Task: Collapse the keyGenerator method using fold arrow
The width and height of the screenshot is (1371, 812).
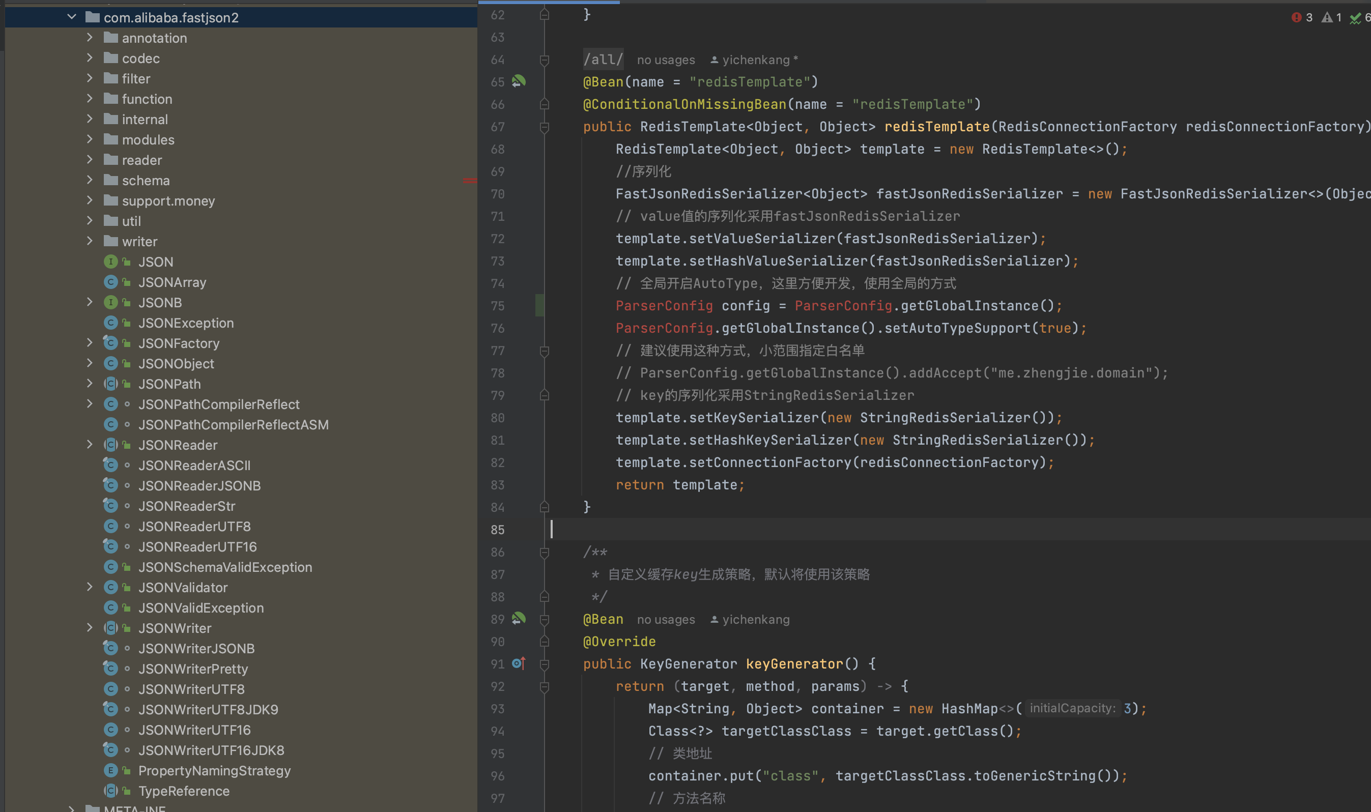Action: pos(544,664)
